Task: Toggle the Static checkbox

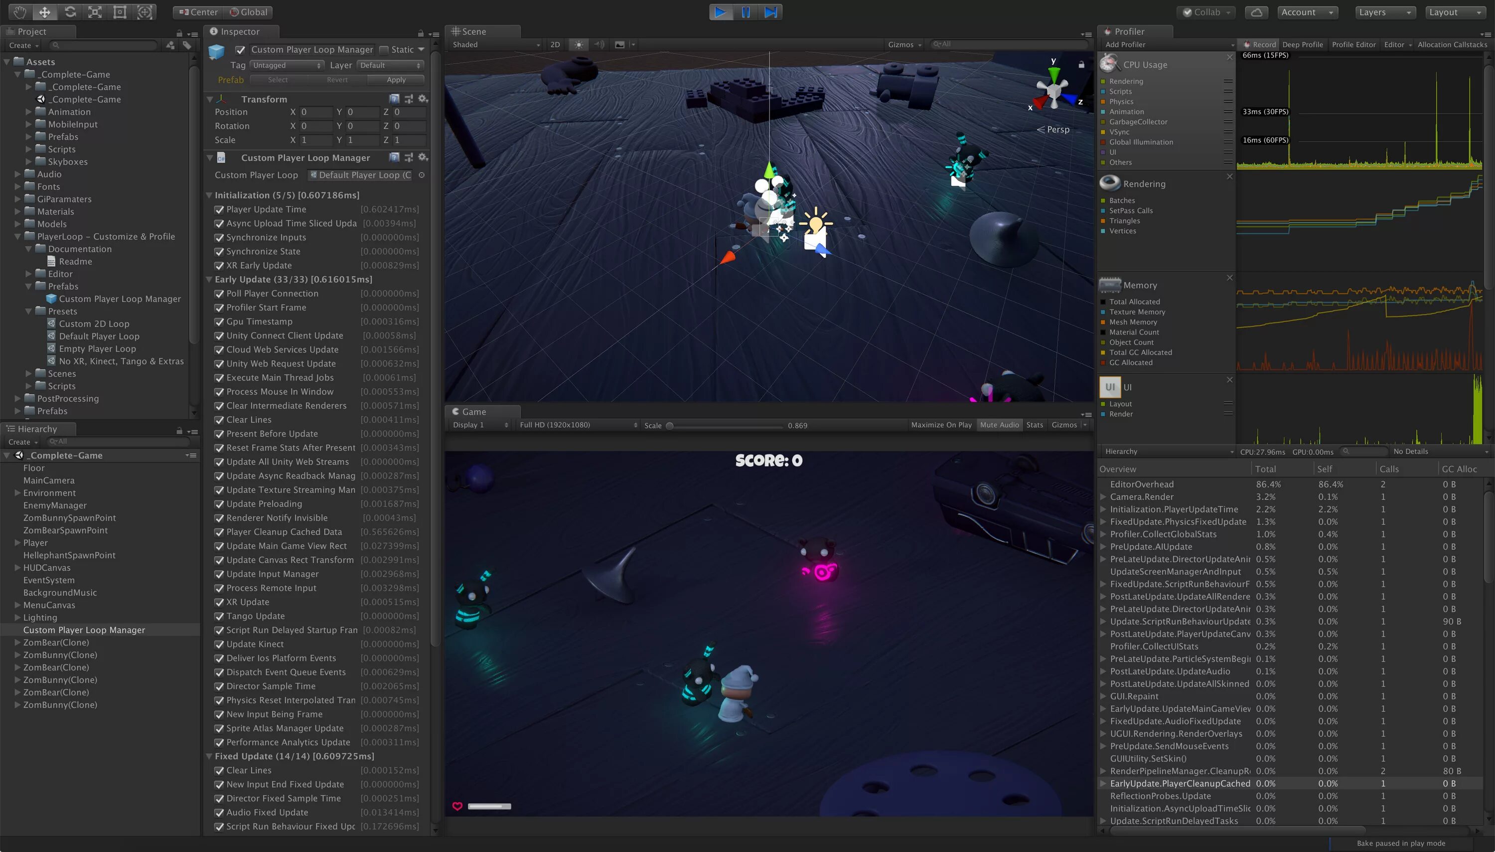Action: (384, 50)
